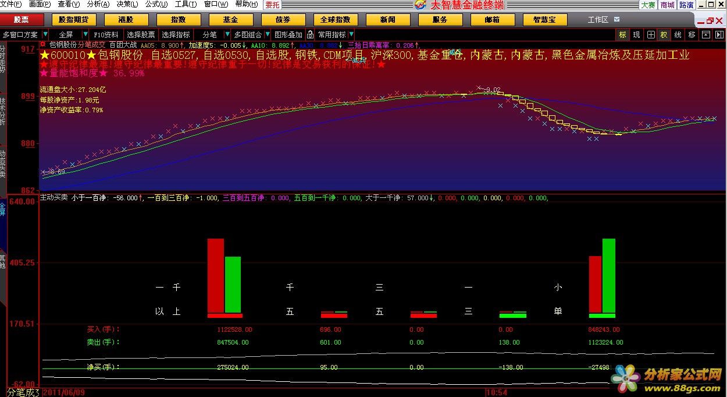Image resolution: width=727 pixels, height=397 pixels.
Task: Click 常用指标 in the toolbar
Action: click(x=332, y=35)
